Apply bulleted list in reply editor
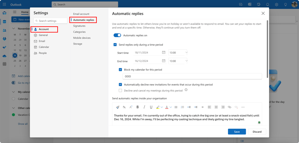 pyautogui.click(x=176, y=107)
